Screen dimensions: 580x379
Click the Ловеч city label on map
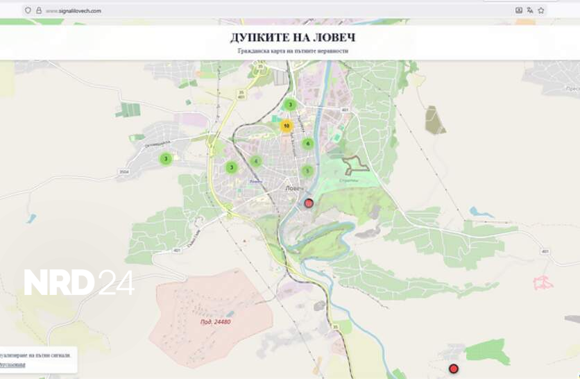click(292, 188)
